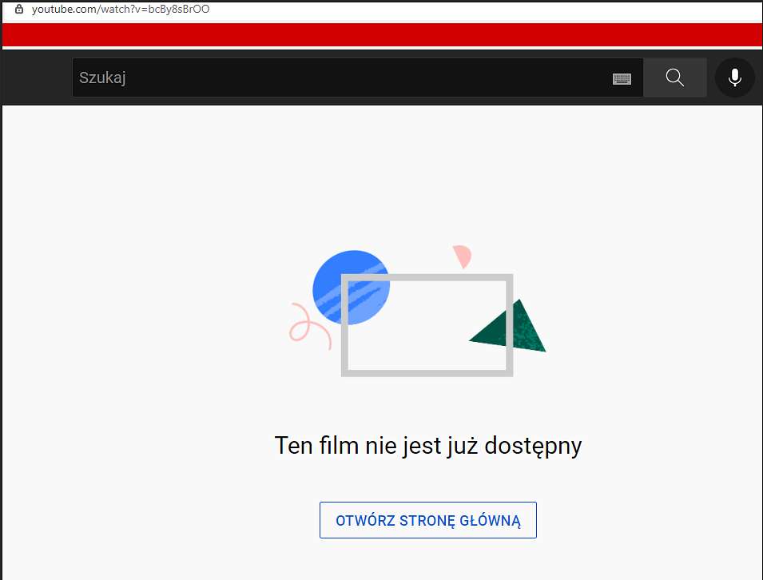Focus the Szukaj search field
This screenshot has height=580, width=763.
358,77
